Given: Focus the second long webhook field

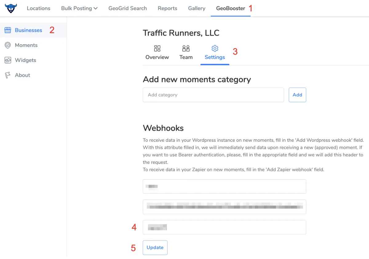Looking at the screenshot, I should pos(224,207).
